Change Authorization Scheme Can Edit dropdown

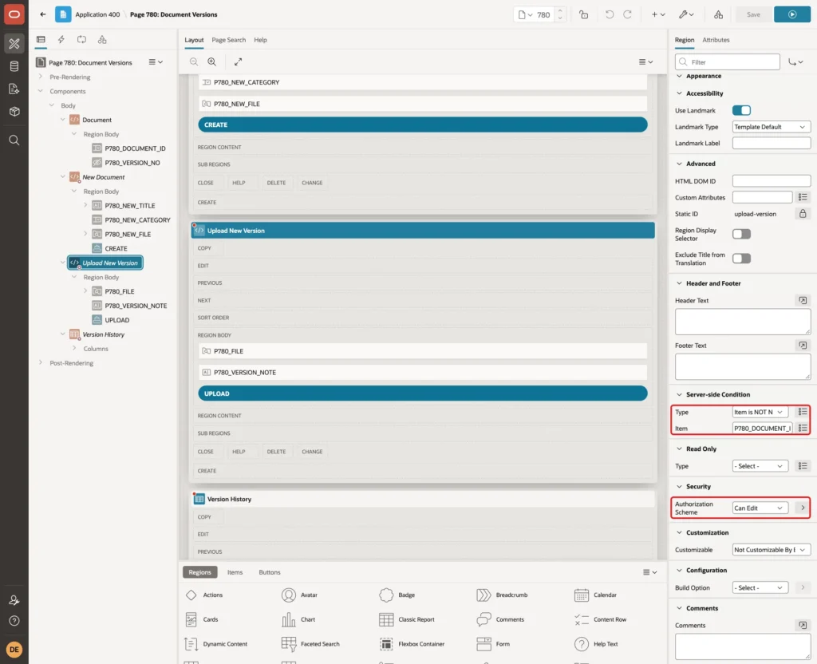[x=760, y=508]
